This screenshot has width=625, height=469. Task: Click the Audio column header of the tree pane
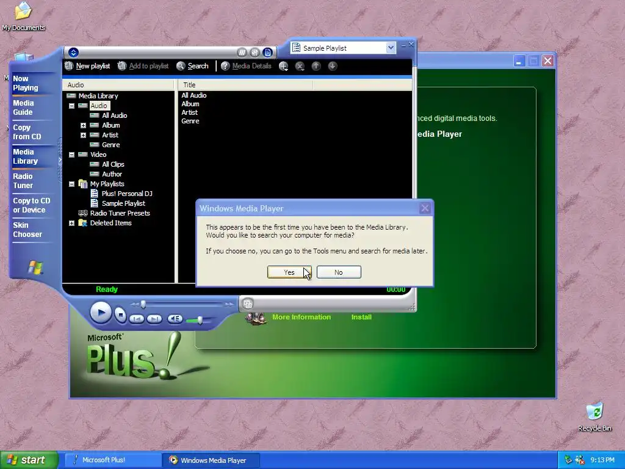[118, 84]
